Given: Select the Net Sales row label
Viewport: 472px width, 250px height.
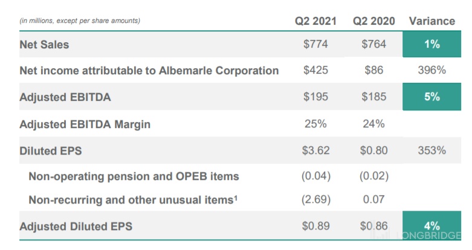Looking at the screenshot, I should coord(44,45).
